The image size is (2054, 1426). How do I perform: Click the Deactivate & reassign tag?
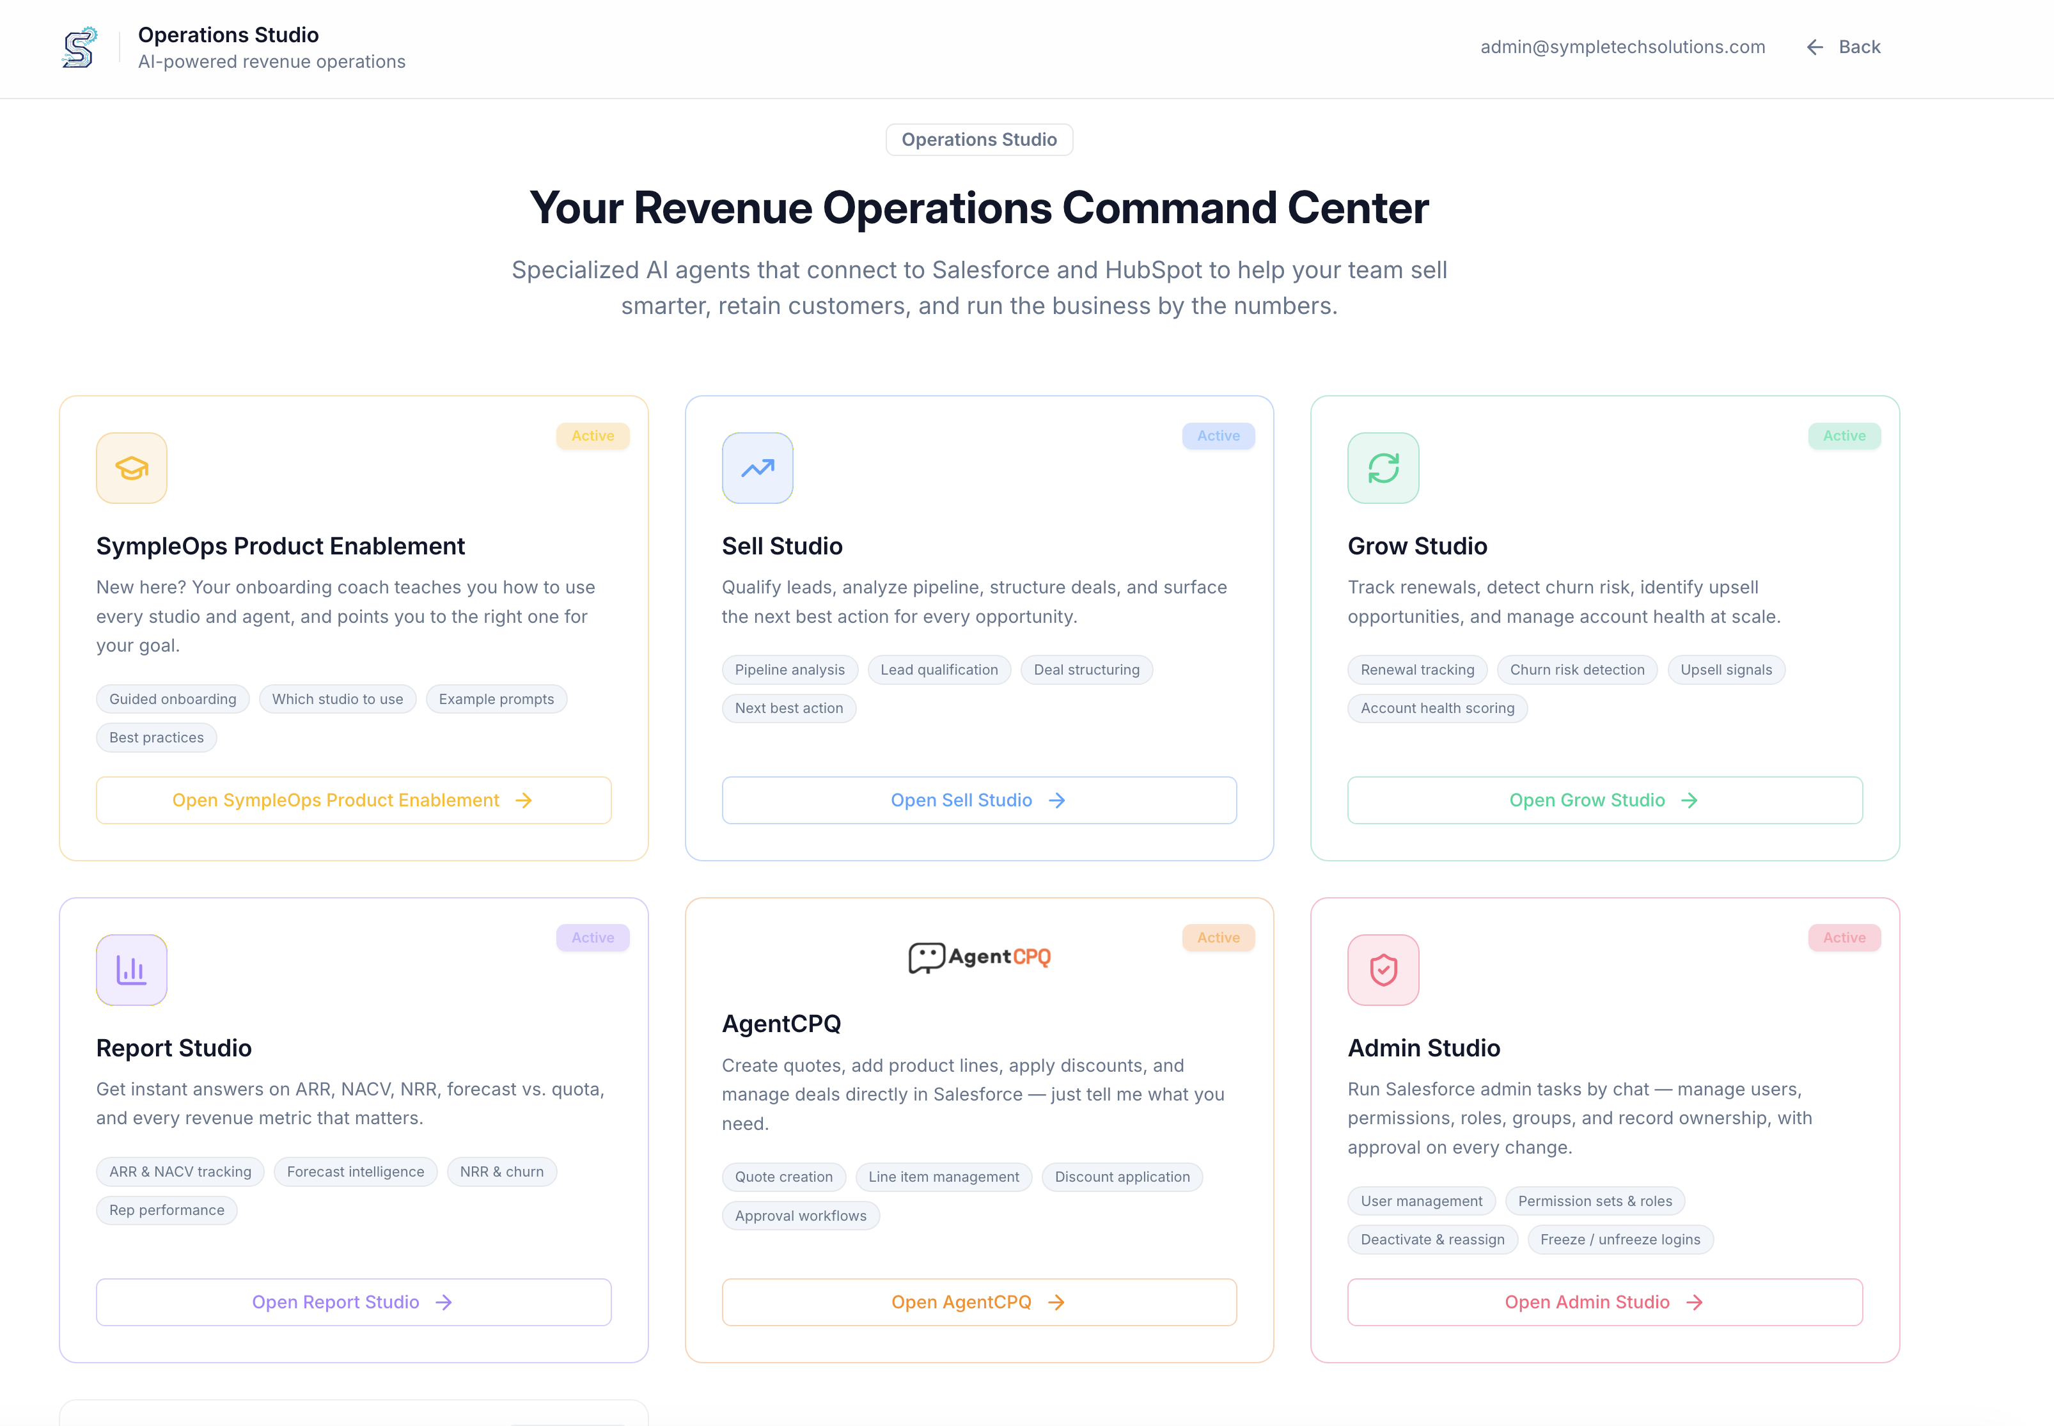[1432, 1240]
